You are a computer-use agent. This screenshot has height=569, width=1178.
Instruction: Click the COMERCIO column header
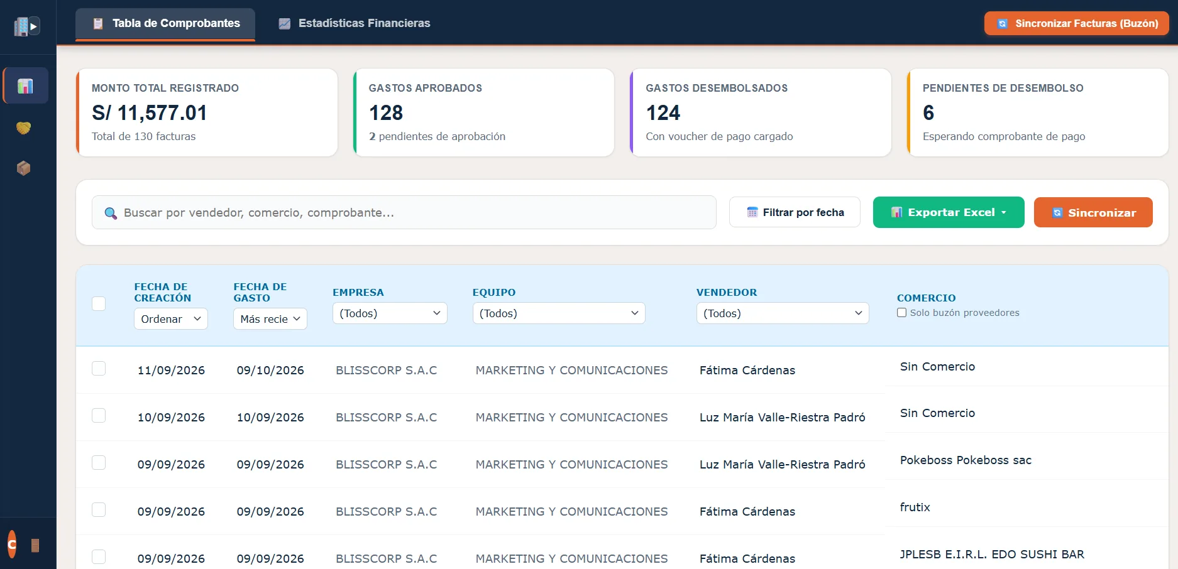(926, 298)
